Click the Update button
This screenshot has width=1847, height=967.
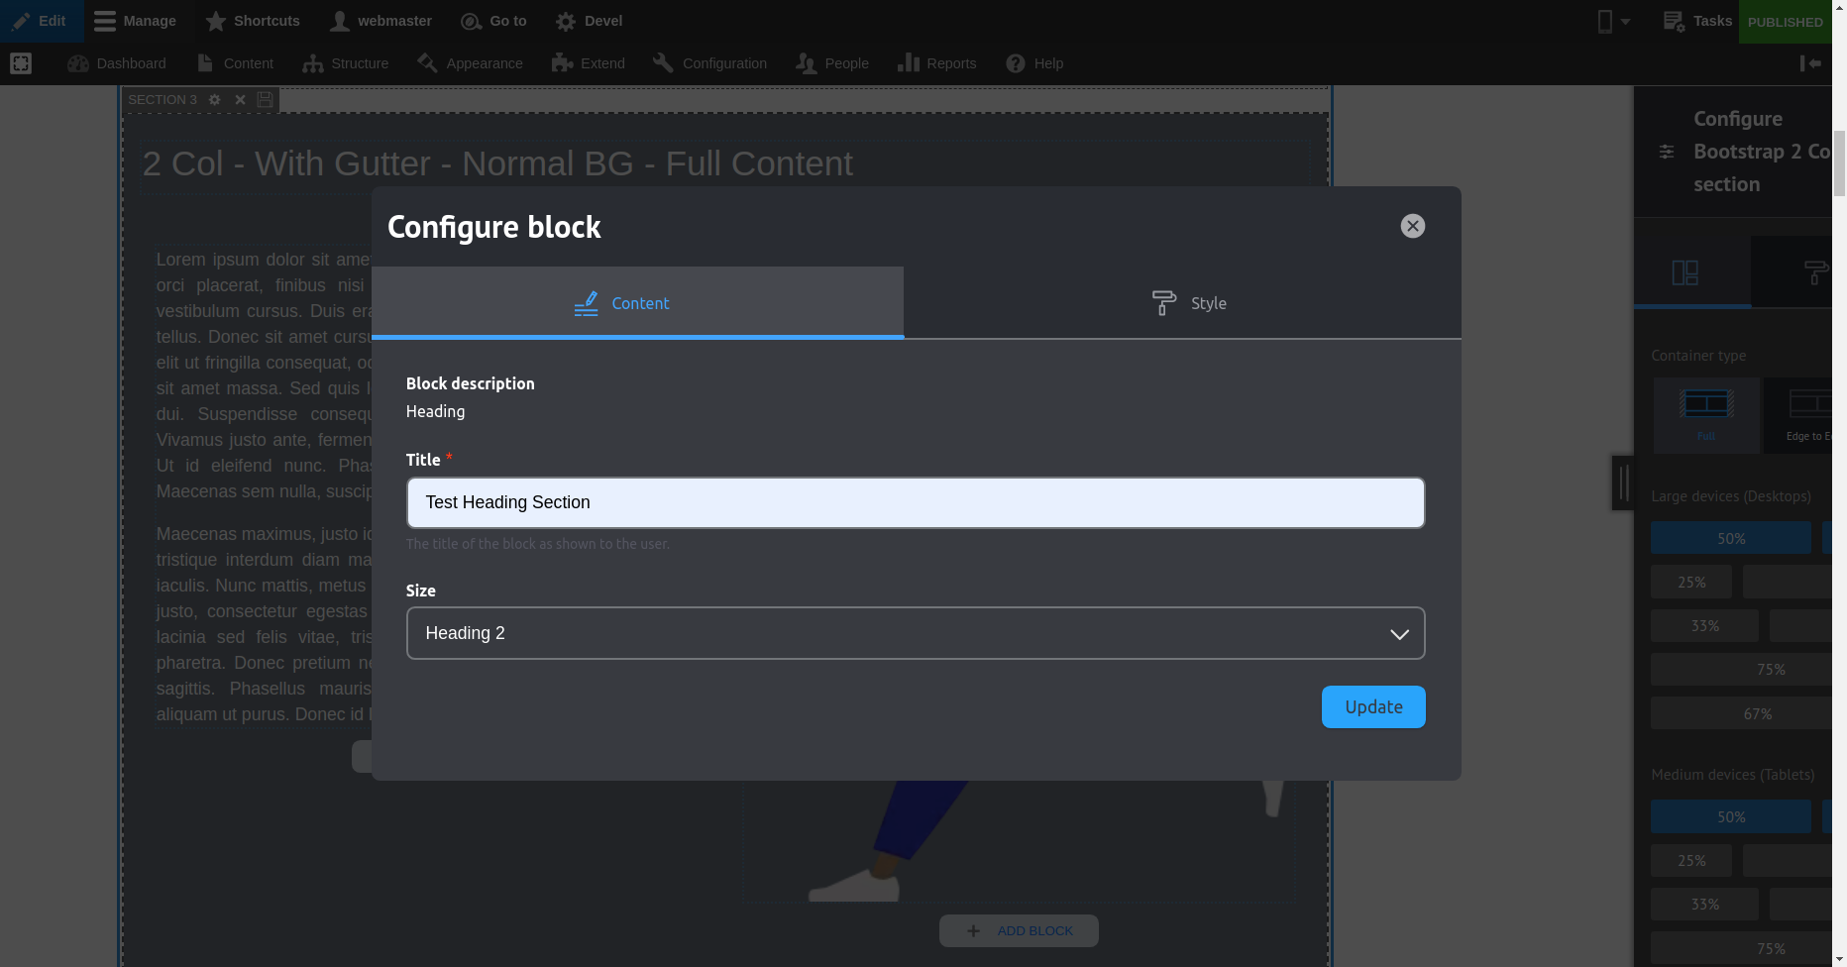(1372, 706)
